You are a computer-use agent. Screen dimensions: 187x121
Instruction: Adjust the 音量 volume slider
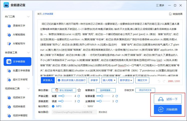click(65, 96)
